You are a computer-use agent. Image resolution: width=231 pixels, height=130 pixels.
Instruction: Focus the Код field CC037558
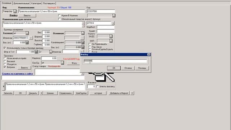(101, 11)
